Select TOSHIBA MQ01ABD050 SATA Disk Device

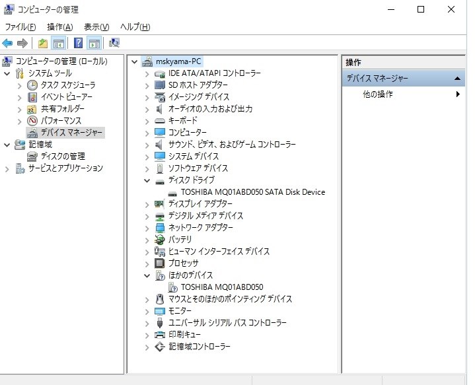253,192
